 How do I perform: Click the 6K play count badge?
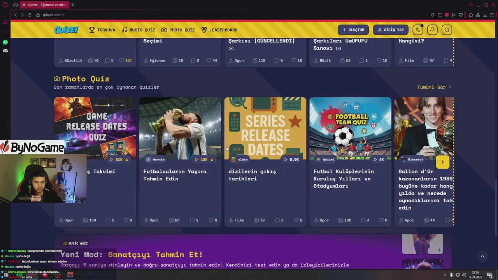pyautogui.click(x=378, y=159)
